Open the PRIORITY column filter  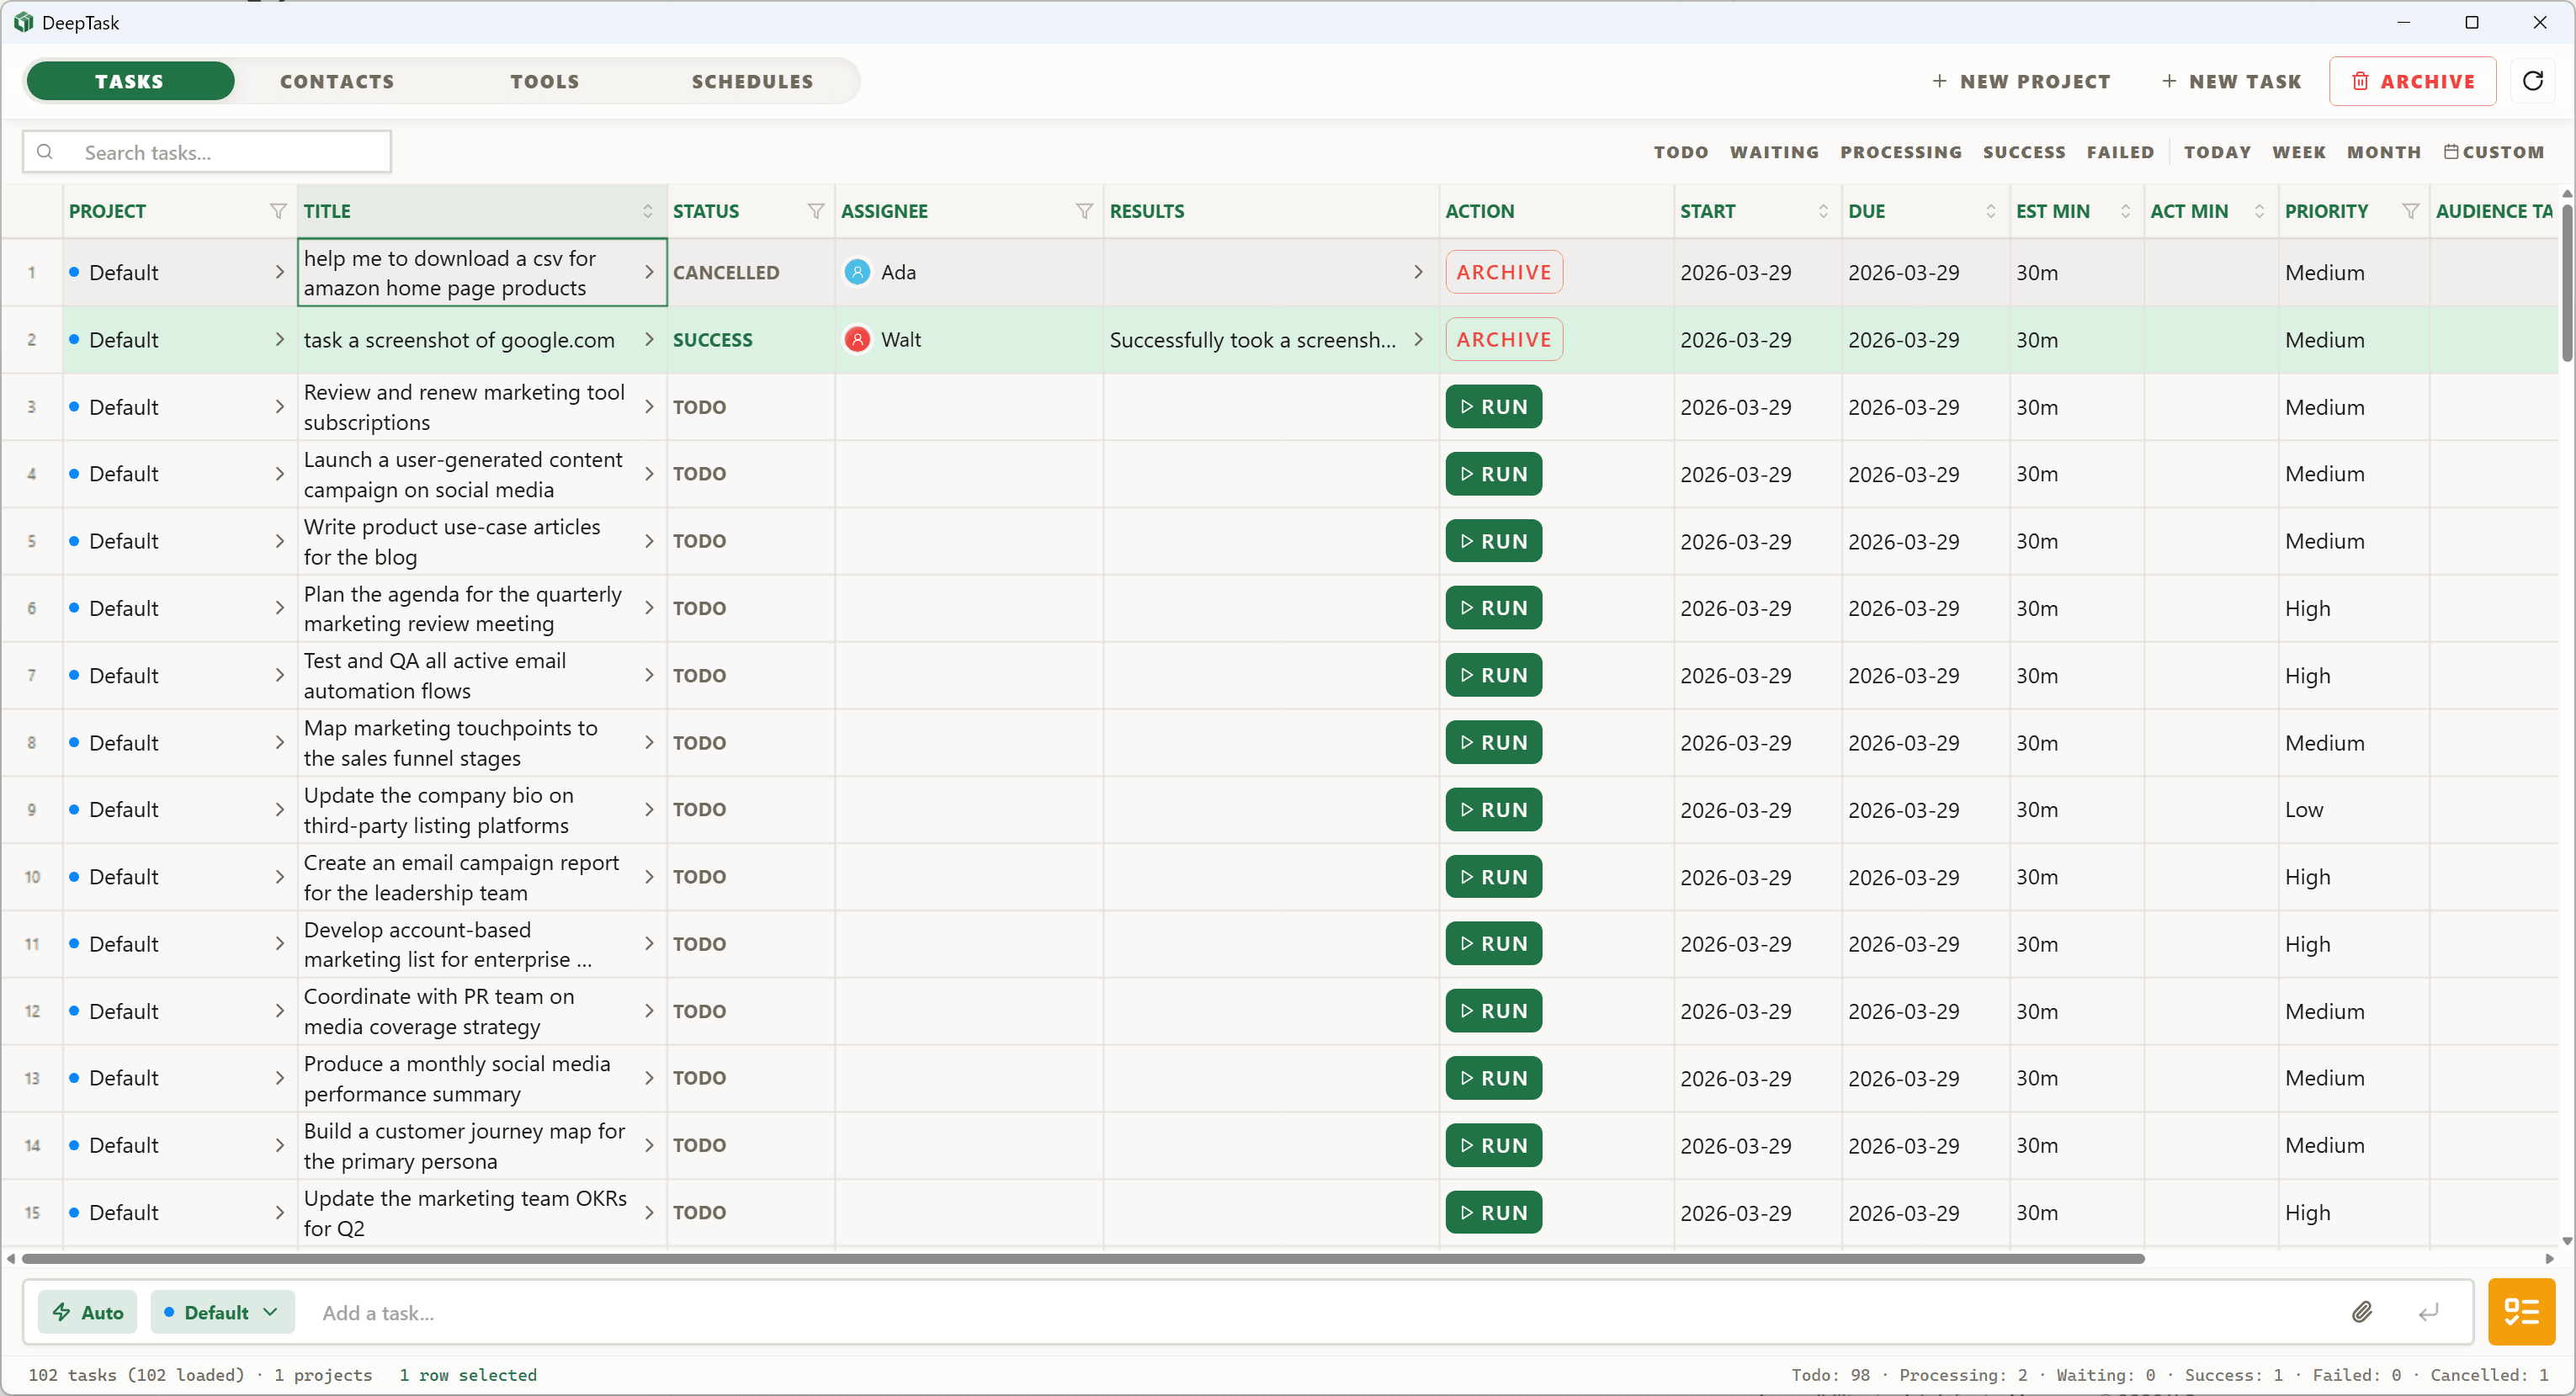(x=2410, y=211)
